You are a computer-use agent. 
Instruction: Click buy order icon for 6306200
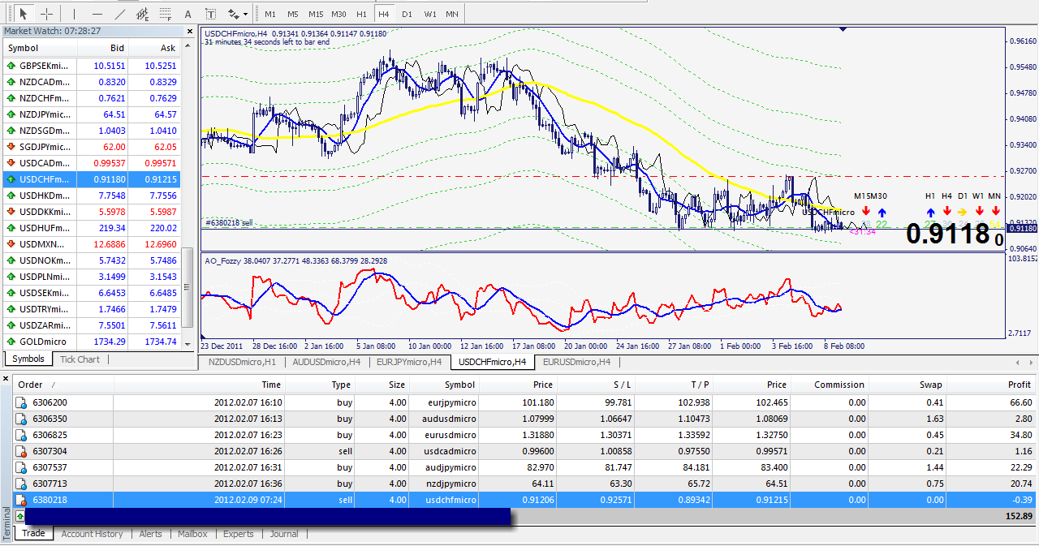23,402
